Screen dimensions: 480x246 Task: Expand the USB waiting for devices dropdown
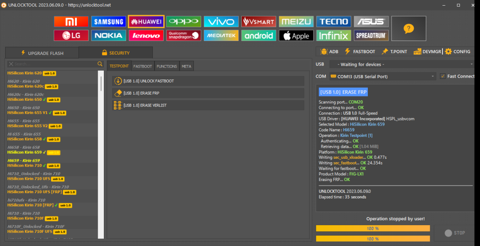tap(402, 64)
